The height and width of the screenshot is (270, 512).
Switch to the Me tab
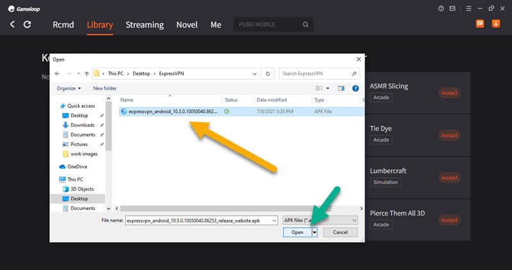[216, 25]
